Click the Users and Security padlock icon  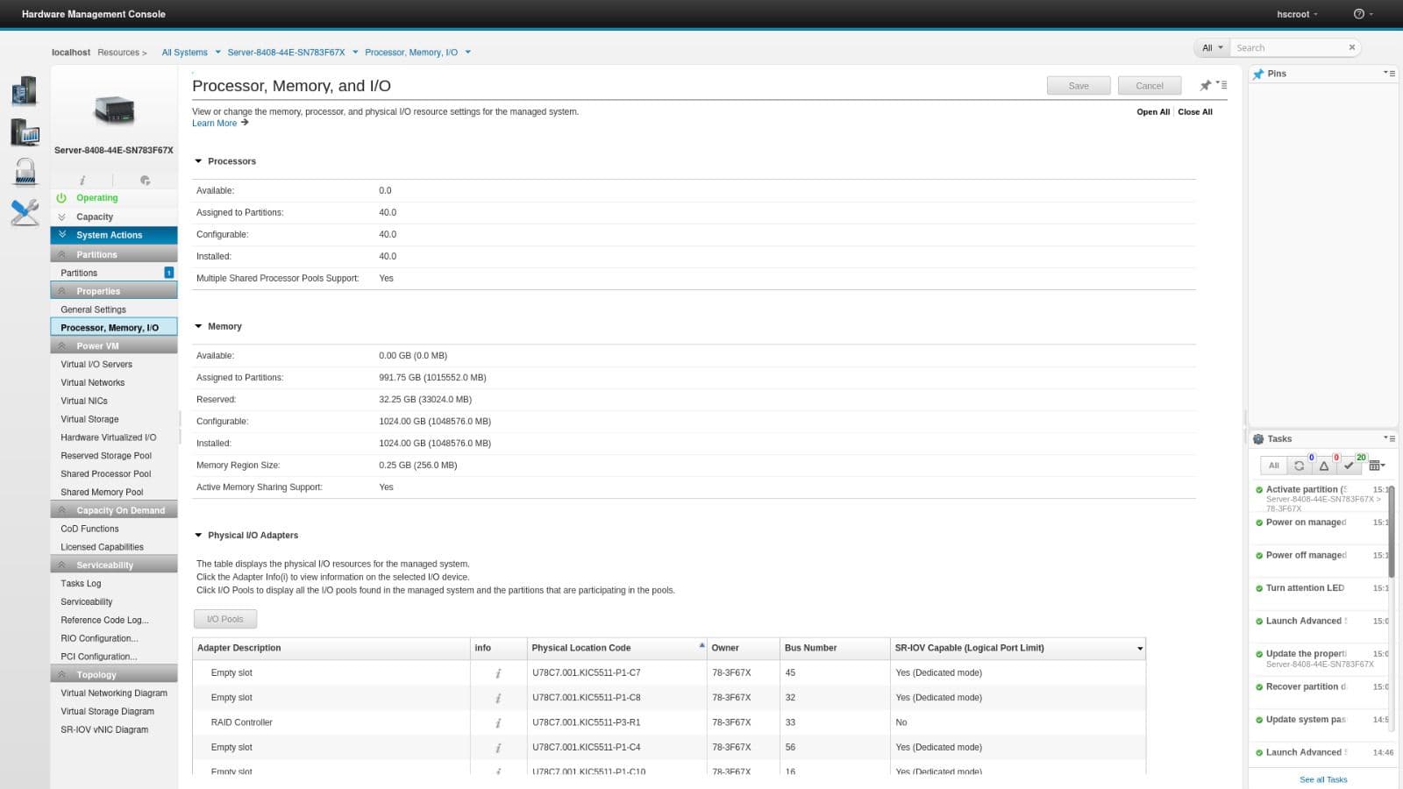tap(25, 172)
